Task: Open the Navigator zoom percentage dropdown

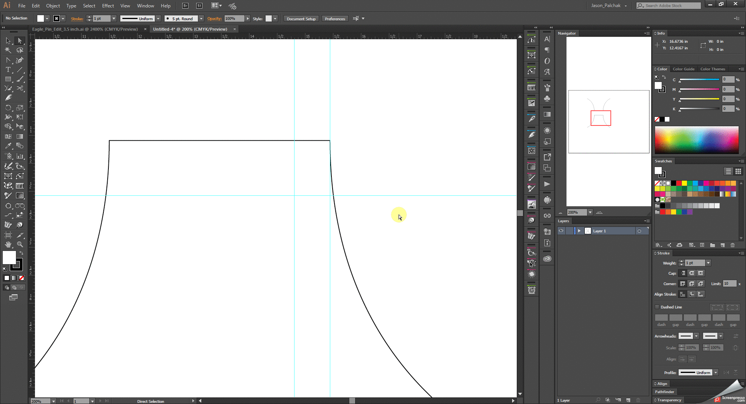Action: tap(590, 212)
